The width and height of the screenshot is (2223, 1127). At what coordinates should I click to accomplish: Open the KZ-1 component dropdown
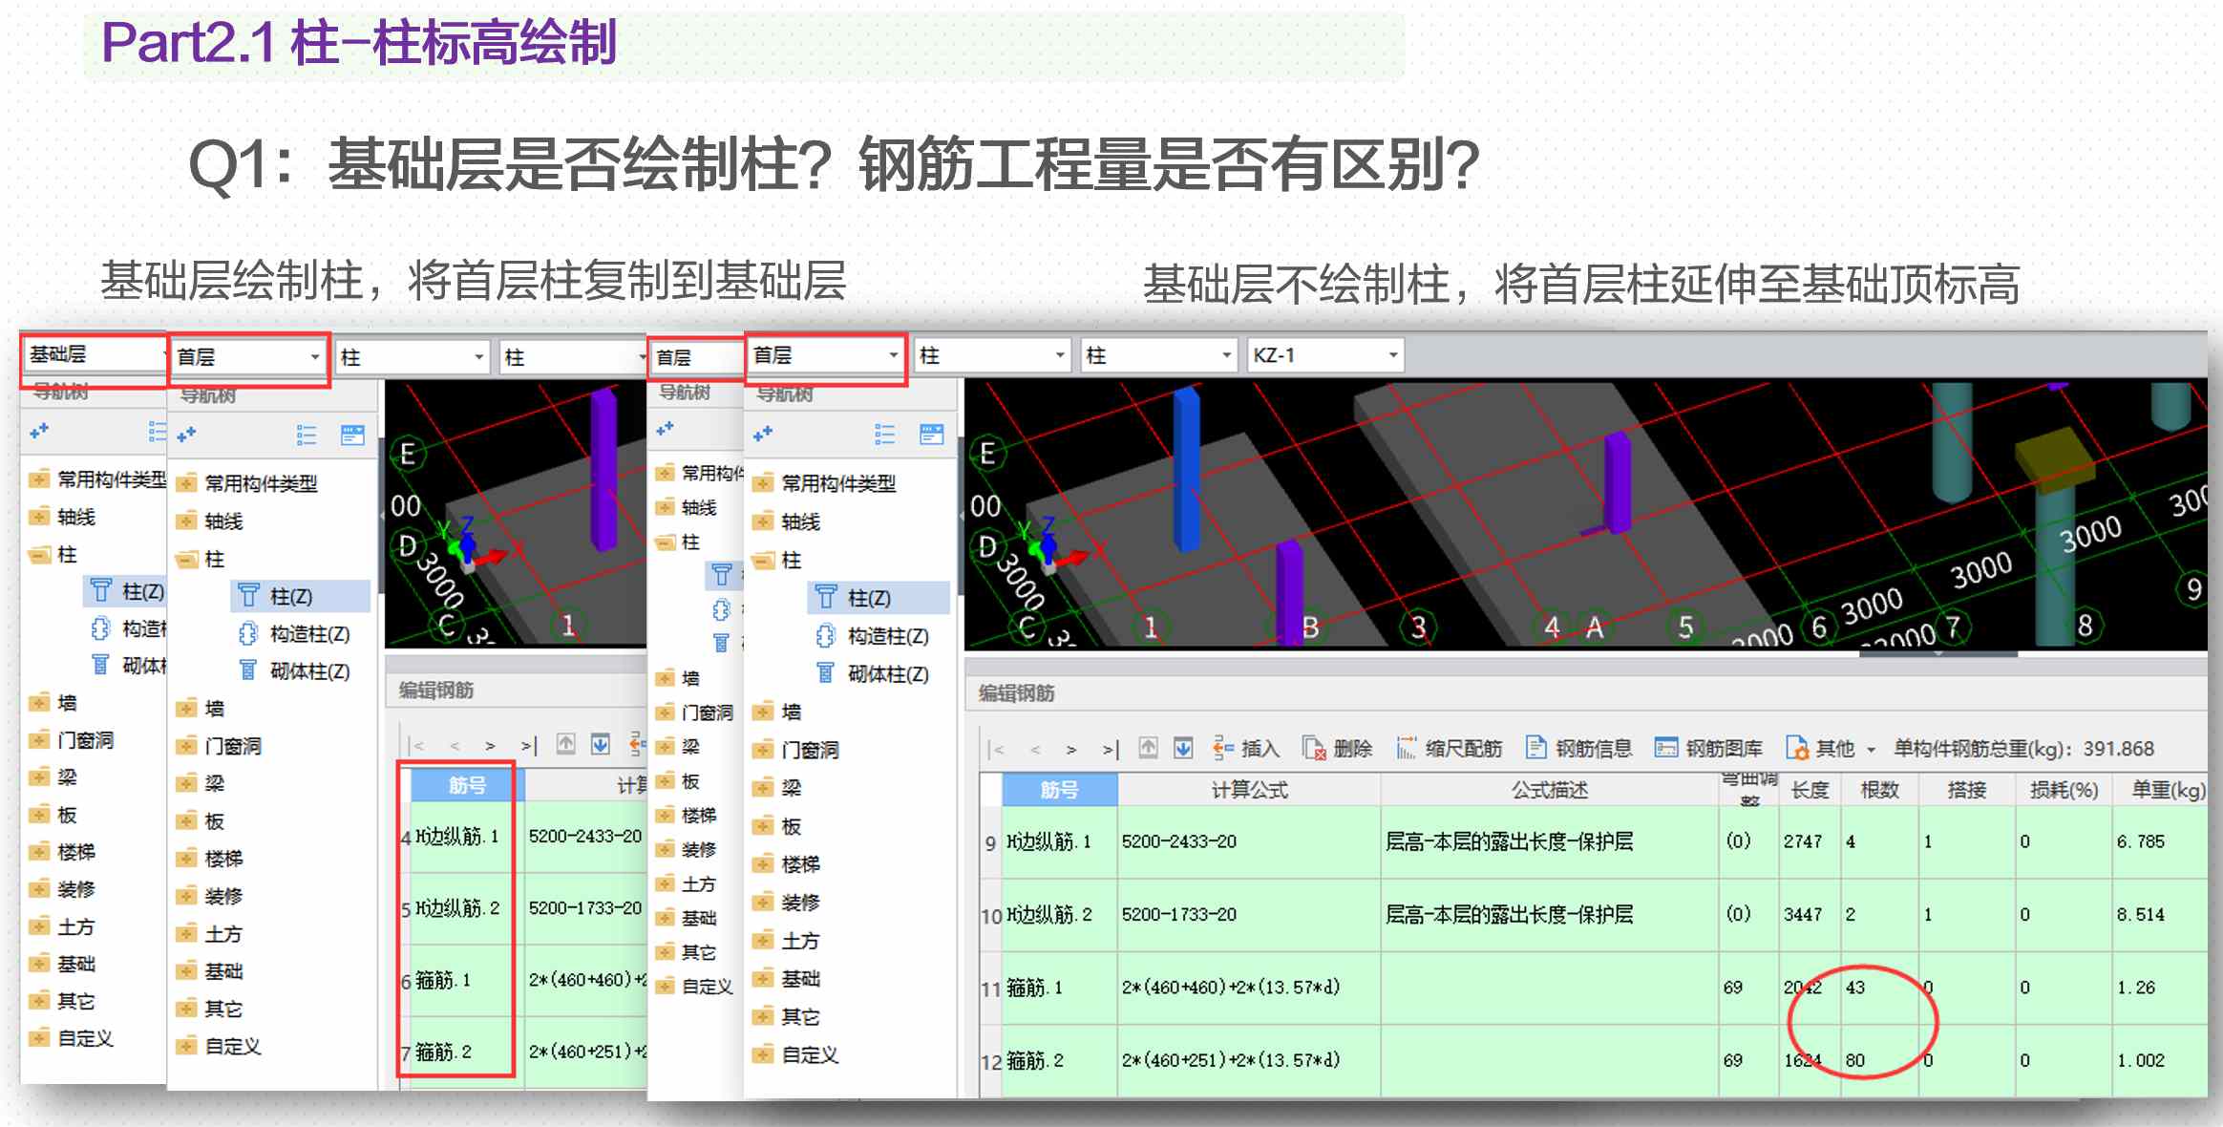(x=1324, y=355)
